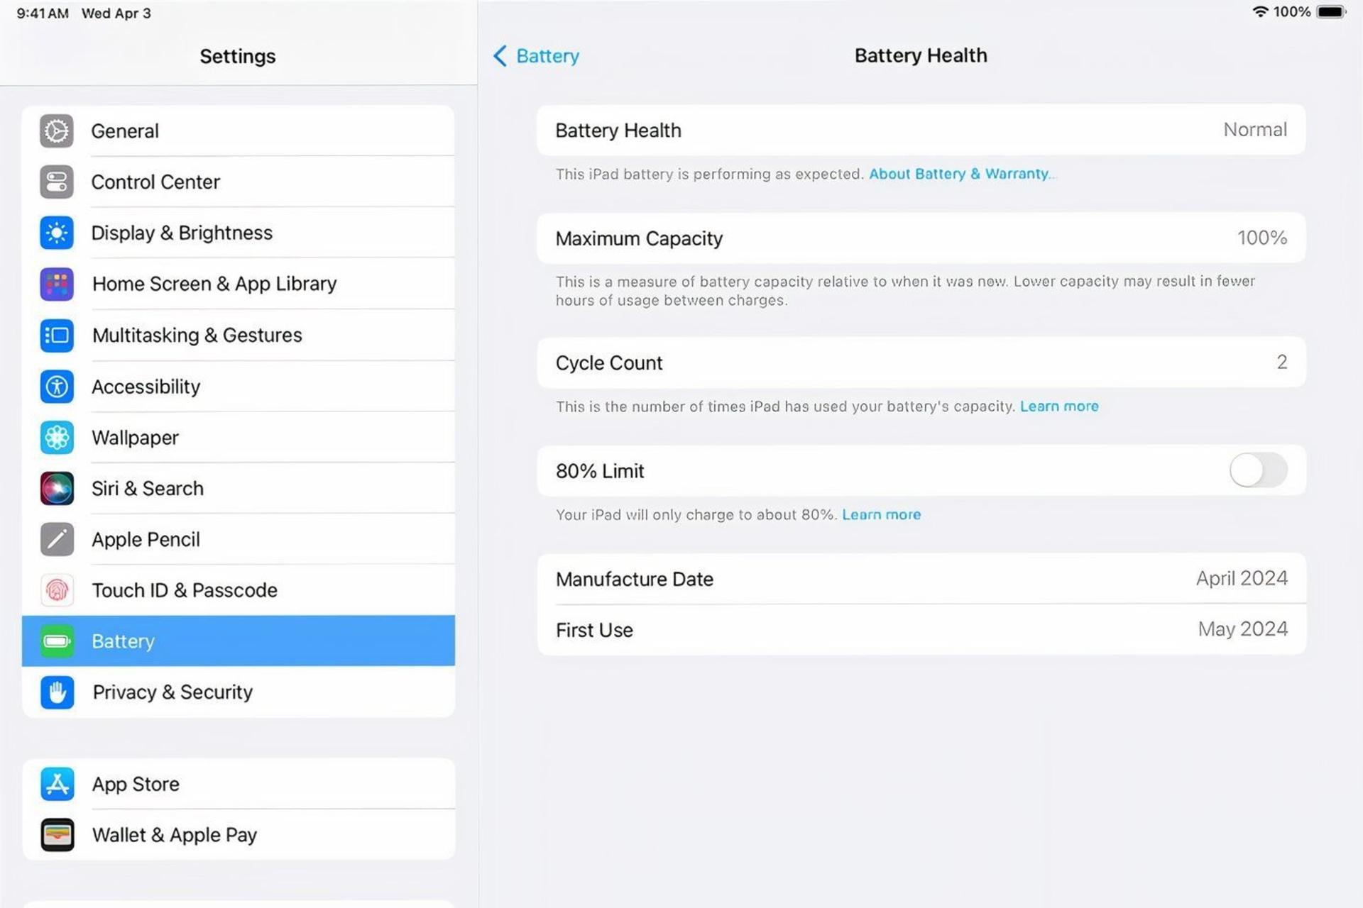This screenshot has width=1363, height=908.
Task: Open Home Screen & App Library icon
Action: 57,284
